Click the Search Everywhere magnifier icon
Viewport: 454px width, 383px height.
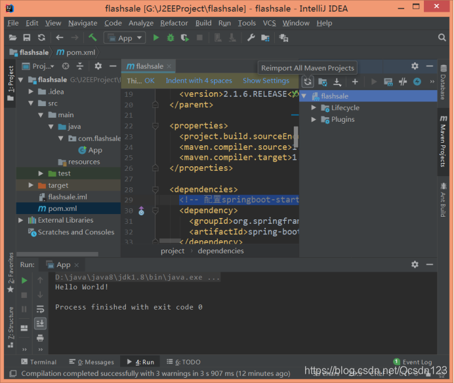tap(442, 37)
